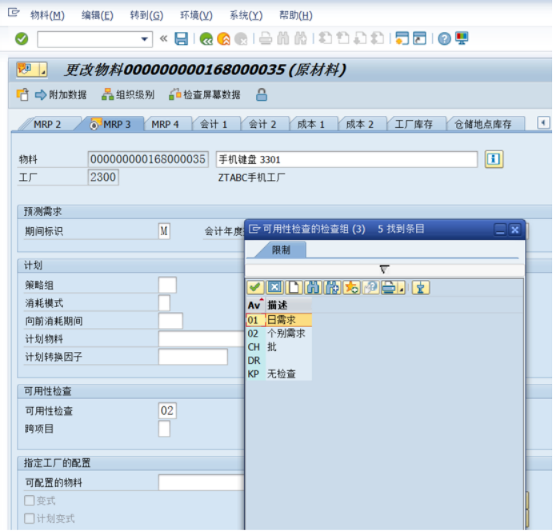This screenshot has height=531, width=553.
Task: Save using the floppy disk icon
Action: [182, 38]
